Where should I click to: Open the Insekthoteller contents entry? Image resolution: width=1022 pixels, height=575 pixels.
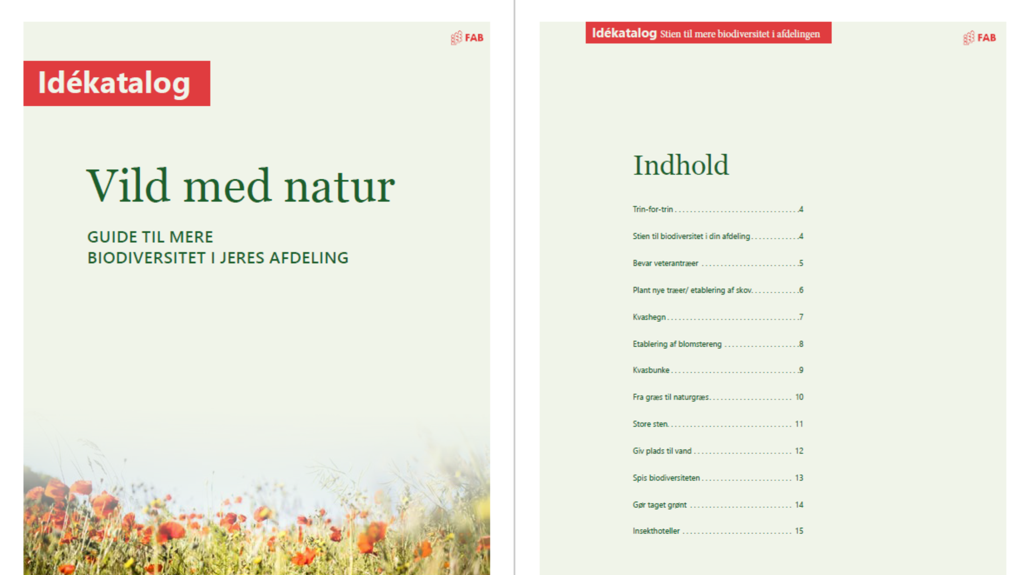[656, 531]
